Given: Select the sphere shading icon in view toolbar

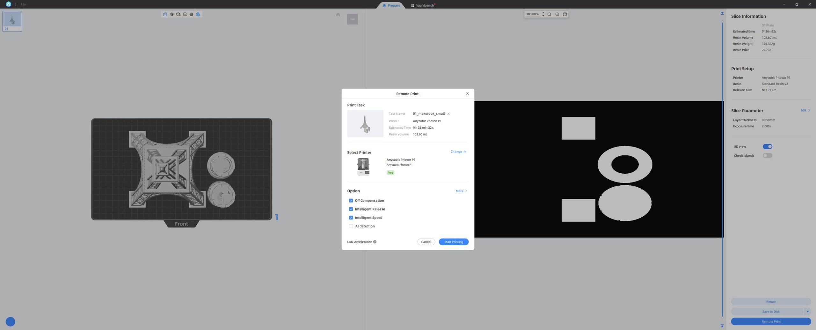Looking at the screenshot, I should point(191,14).
